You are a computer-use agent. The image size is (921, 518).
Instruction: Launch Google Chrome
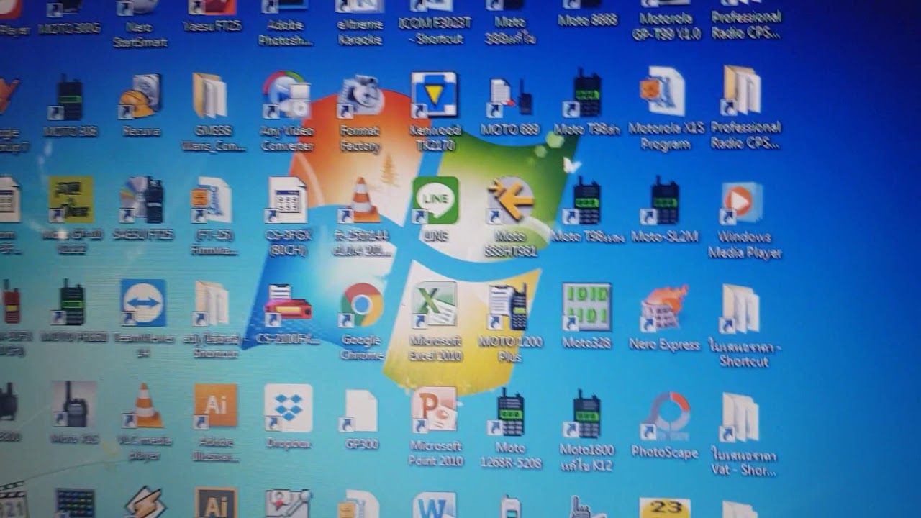(x=362, y=304)
